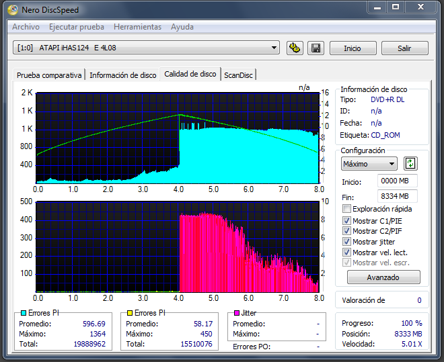Screen dimensions: 444x362
Task: Untick Mostrar vel. lect. checkbox
Action: [x=346, y=253]
